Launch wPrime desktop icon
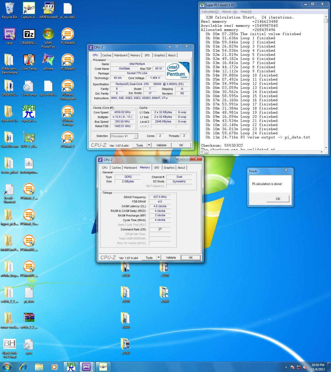Image resolution: width=331 pixels, height=372 pixels. pos(48,63)
